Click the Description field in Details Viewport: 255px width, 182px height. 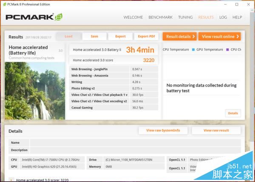[x=135, y=150]
